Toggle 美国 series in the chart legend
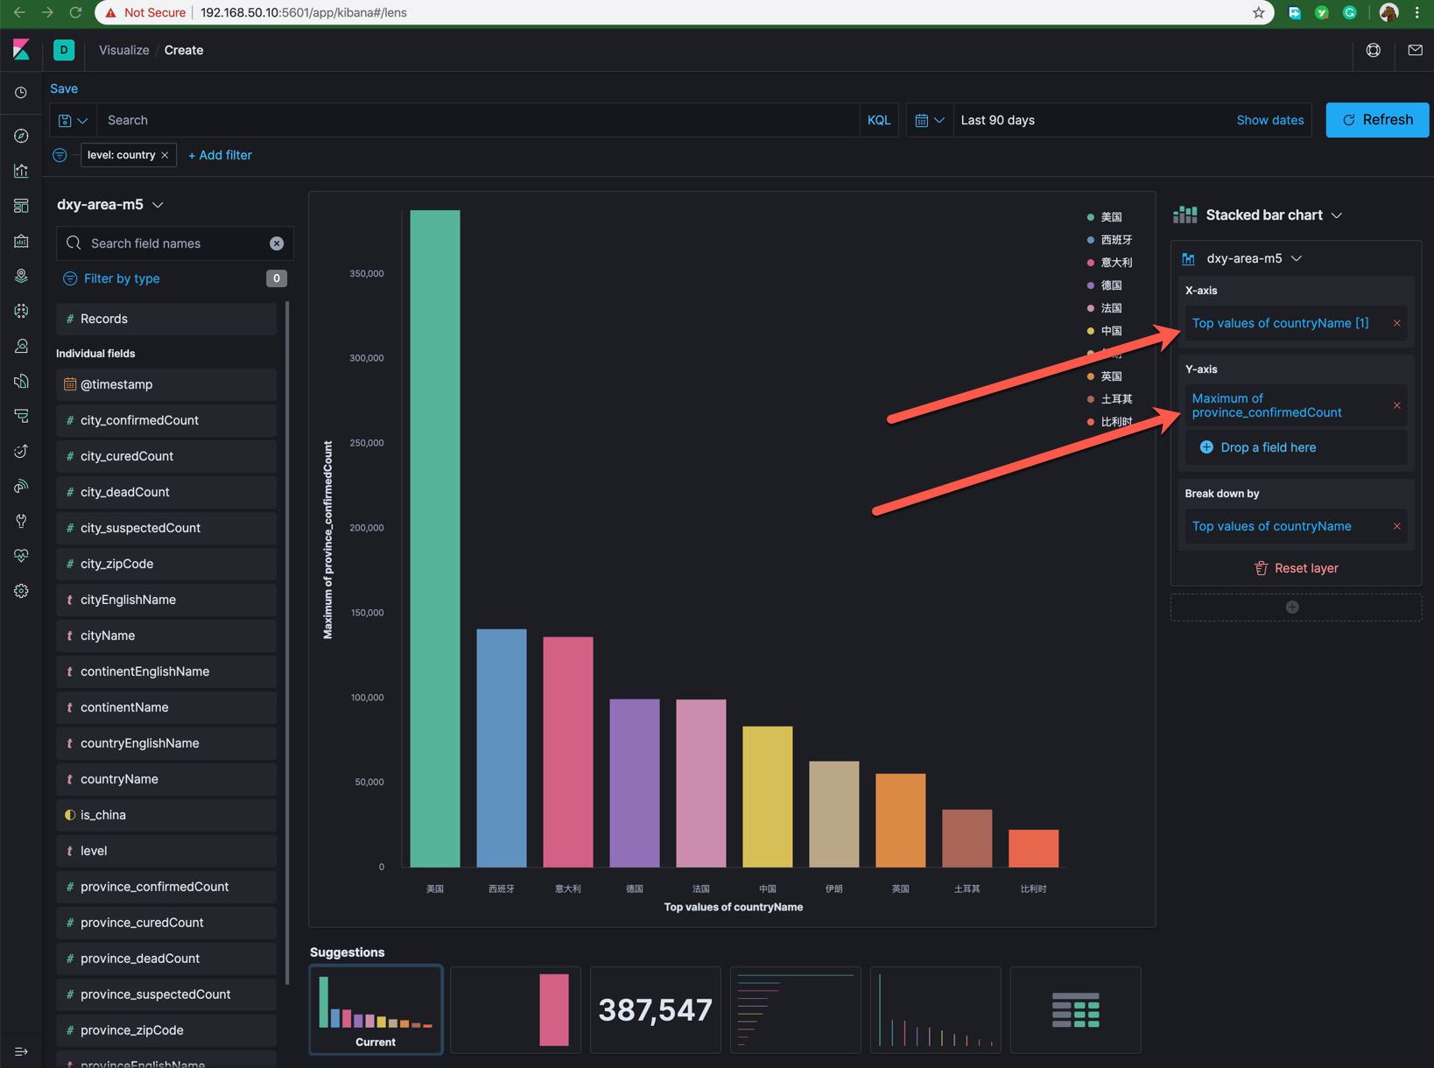The width and height of the screenshot is (1434, 1068). coord(1110,217)
